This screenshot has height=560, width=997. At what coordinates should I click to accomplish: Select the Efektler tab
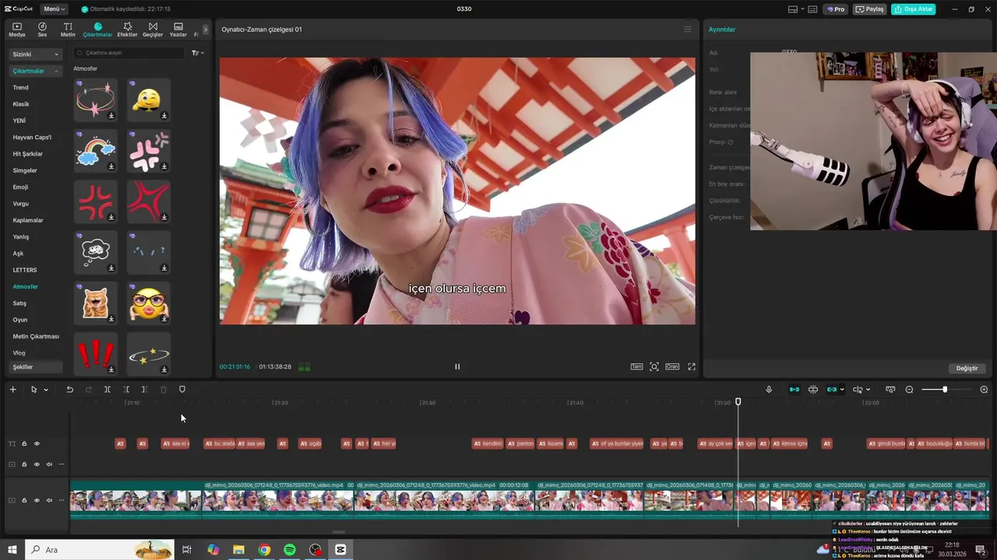point(127,30)
